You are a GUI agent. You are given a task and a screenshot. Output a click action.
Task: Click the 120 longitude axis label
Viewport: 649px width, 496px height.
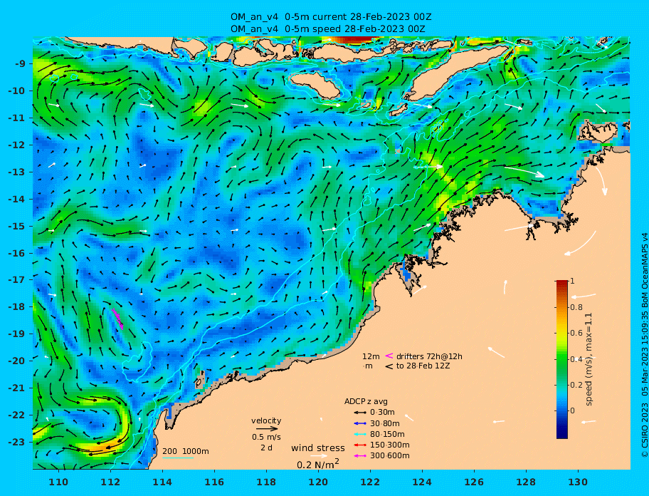(x=318, y=482)
